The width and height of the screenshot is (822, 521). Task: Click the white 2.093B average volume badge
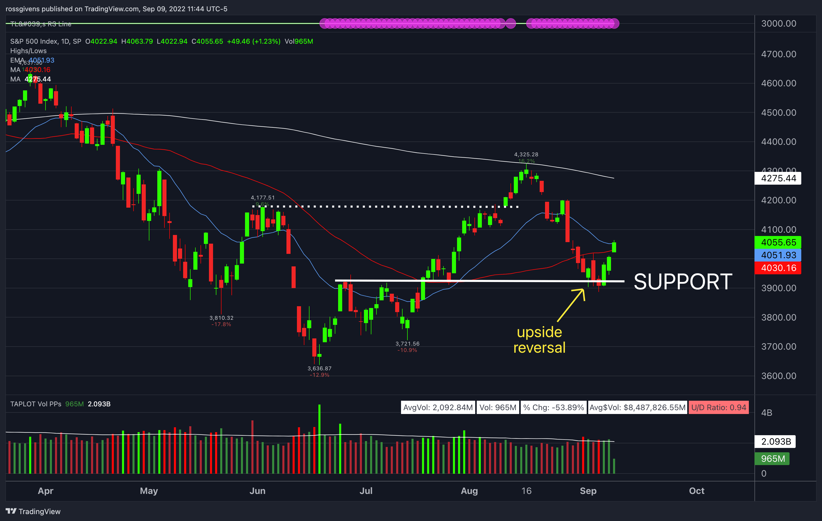[x=775, y=442]
